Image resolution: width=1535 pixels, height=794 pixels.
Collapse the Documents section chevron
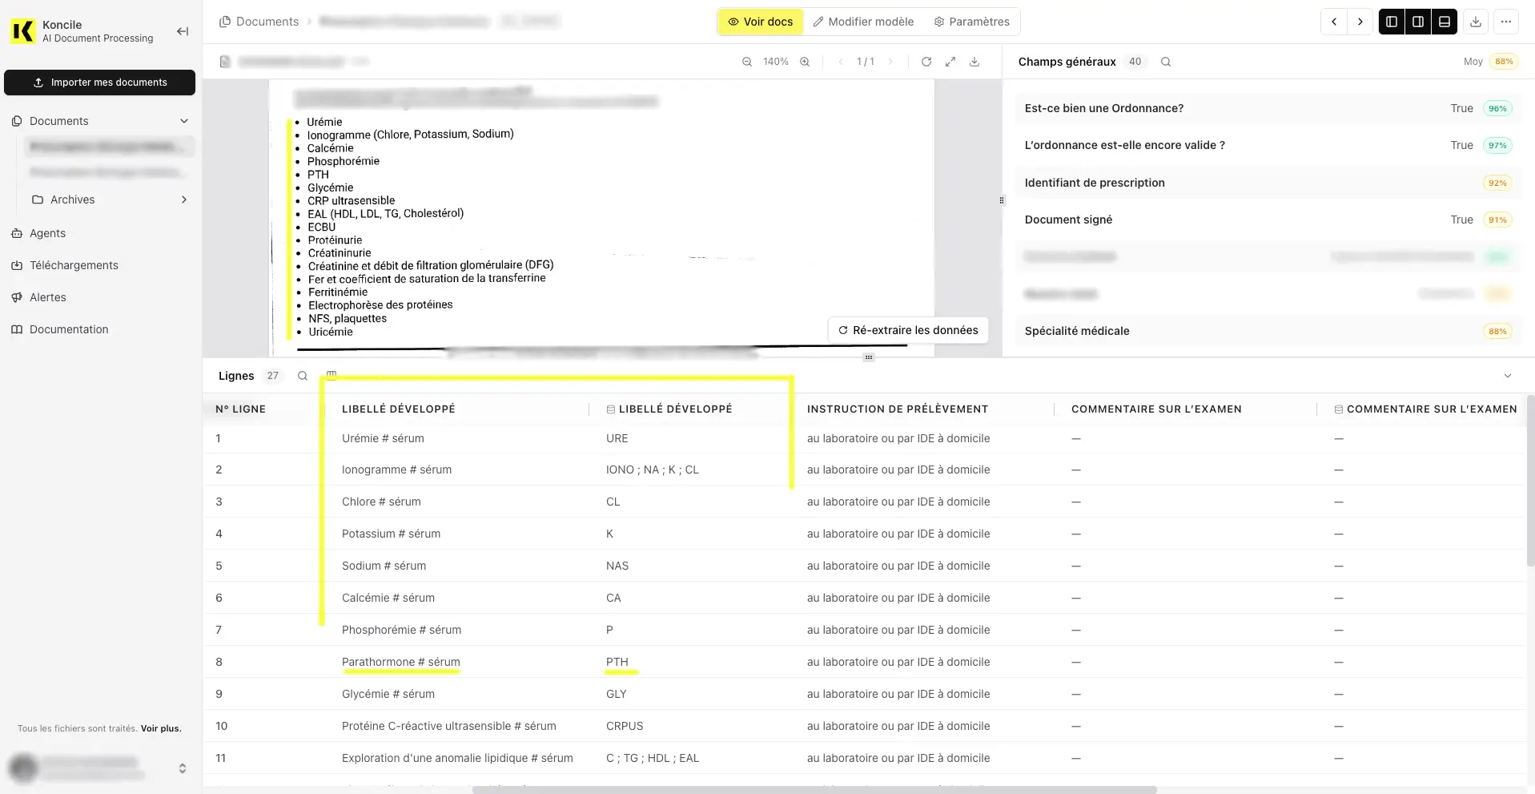(184, 121)
